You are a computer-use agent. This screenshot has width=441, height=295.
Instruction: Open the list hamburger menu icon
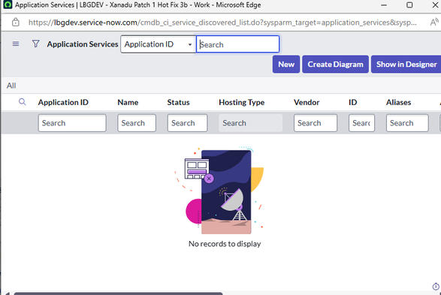pos(16,44)
